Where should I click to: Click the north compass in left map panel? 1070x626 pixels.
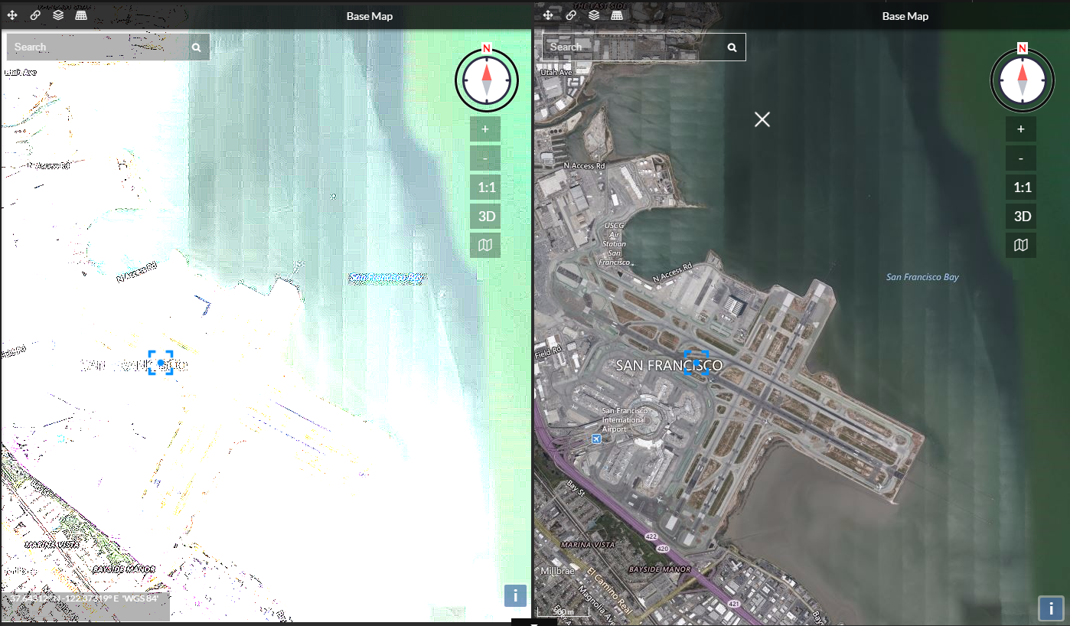coord(487,79)
